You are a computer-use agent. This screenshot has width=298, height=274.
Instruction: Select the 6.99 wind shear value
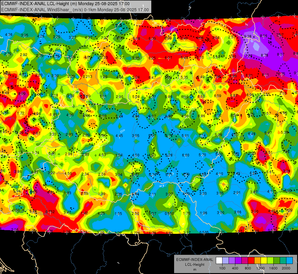[x=168, y=38]
